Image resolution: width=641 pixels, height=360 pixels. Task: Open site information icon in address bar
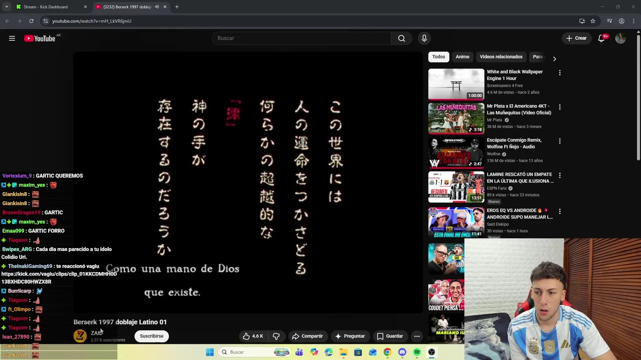[46, 21]
